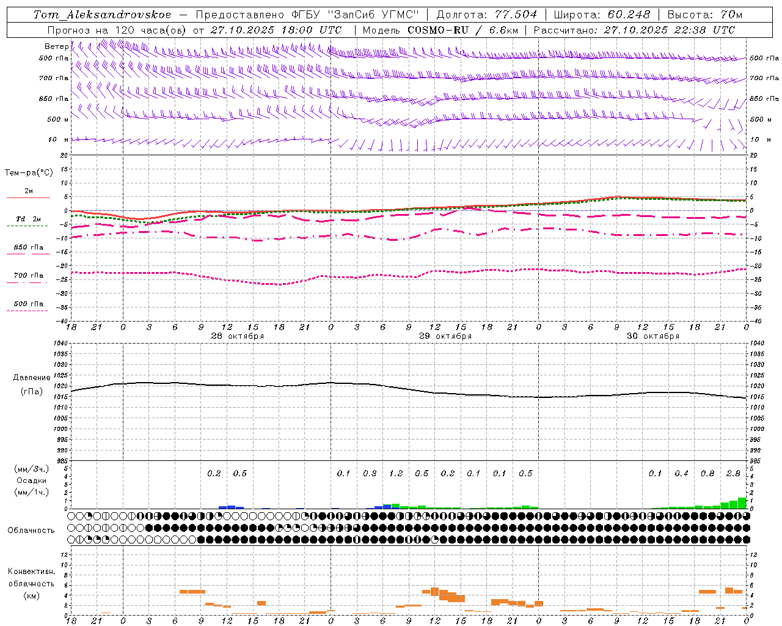The image size is (782, 626).
Task: Click the 'Осадки' precipitation label
Action: (x=32, y=481)
